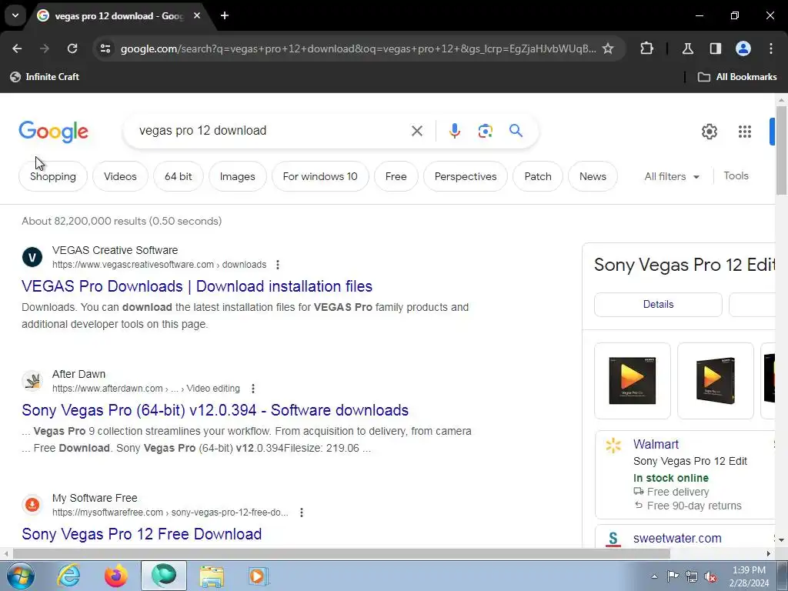Click the VEGAS Creative Software favicon
This screenshot has width=788, height=591.
(x=32, y=257)
